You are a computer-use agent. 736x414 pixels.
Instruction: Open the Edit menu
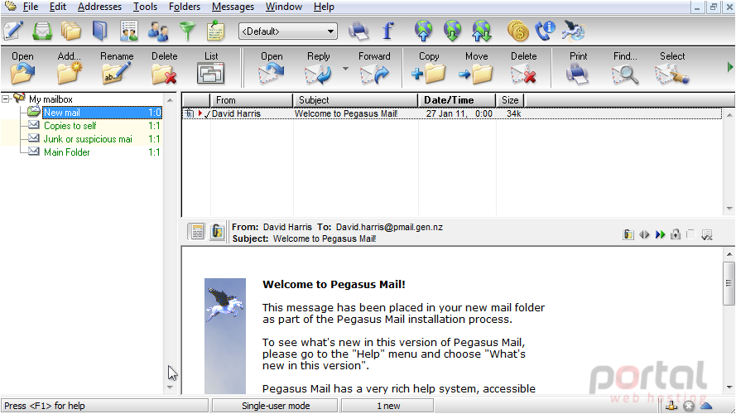click(58, 7)
